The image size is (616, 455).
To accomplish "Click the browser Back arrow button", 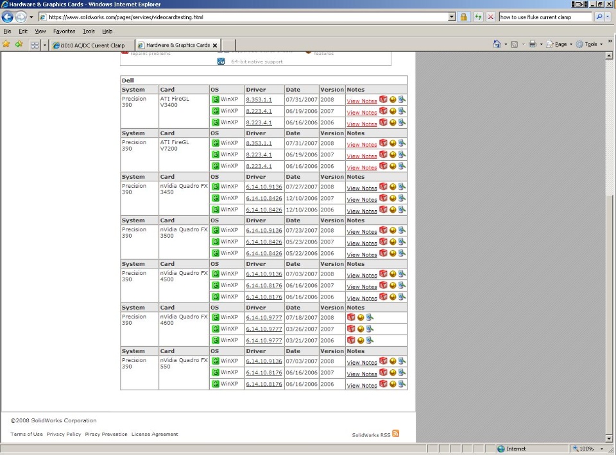I will click(x=8, y=17).
